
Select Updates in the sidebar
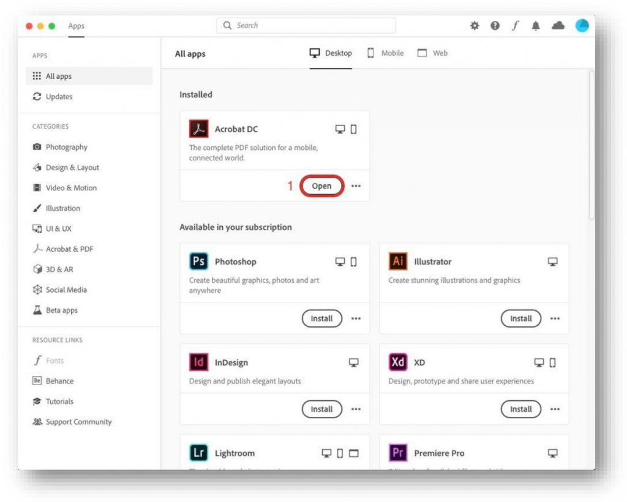[59, 97]
